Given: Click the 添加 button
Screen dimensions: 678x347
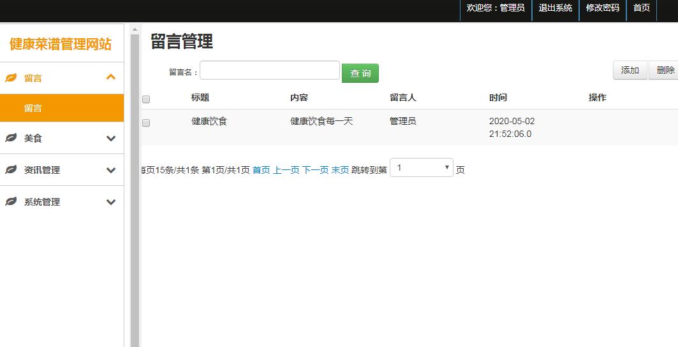Looking at the screenshot, I should pos(630,70).
